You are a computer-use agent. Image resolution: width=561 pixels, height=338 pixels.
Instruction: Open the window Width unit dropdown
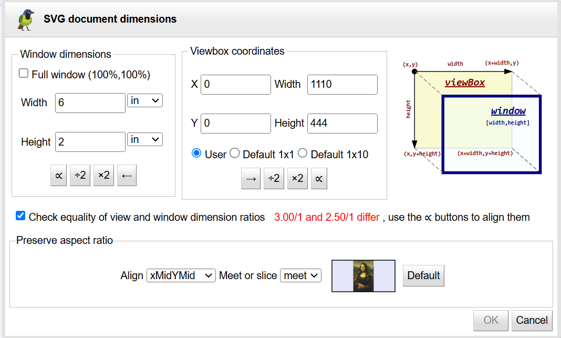pos(145,100)
